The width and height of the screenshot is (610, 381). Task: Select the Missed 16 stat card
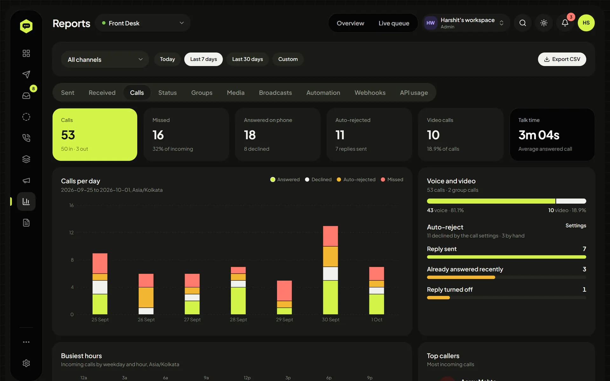point(186,135)
